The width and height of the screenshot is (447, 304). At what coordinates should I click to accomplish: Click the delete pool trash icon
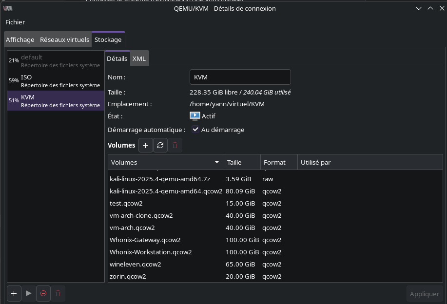58,293
